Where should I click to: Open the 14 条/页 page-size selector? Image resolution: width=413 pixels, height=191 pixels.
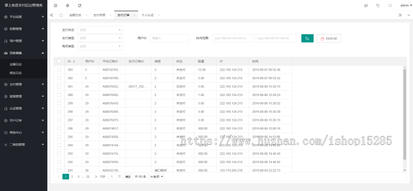click(156, 176)
